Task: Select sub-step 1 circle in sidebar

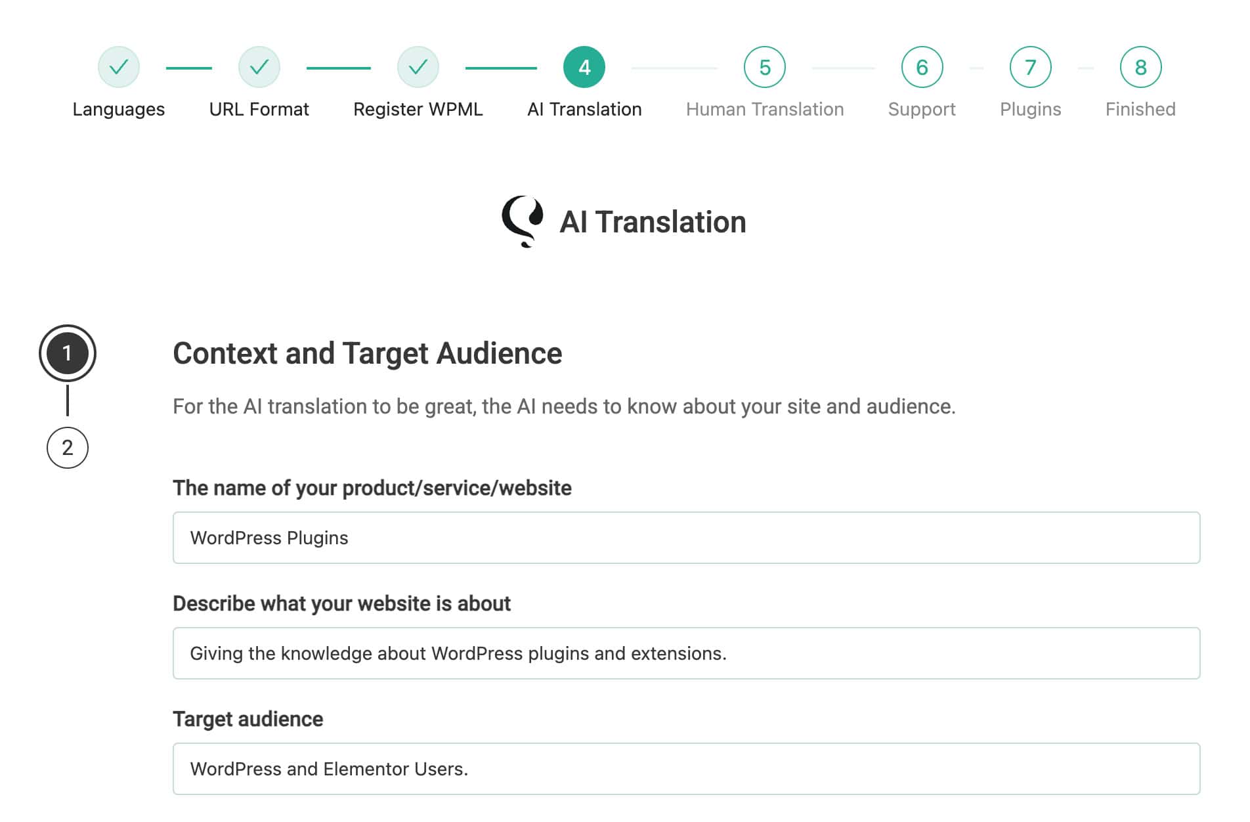Action: [x=68, y=353]
